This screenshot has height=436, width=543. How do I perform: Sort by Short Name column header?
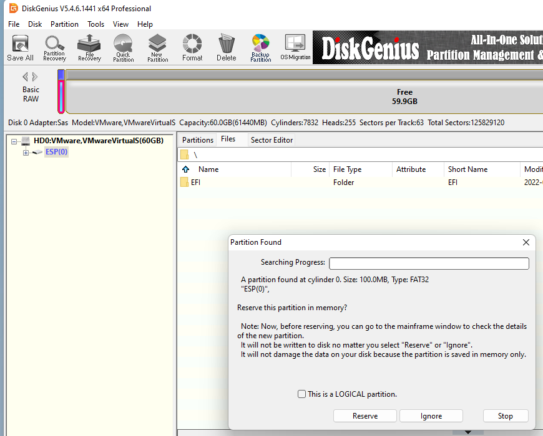(x=482, y=169)
